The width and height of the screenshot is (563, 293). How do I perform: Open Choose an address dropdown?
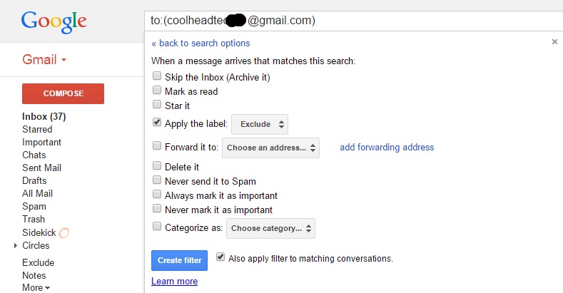(x=270, y=148)
